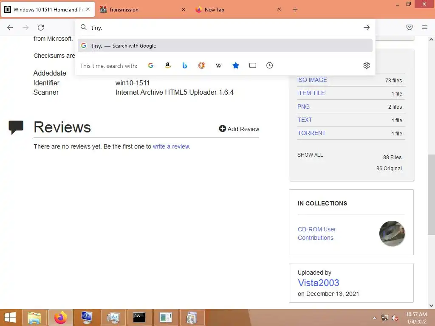This screenshot has width=435, height=326.
Task: Search in open Tabs icon
Action: pos(253,65)
